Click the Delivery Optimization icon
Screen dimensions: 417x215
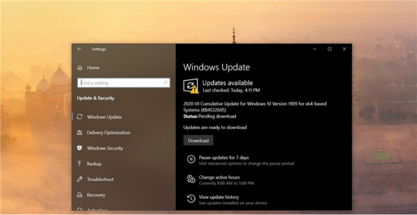point(80,133)
